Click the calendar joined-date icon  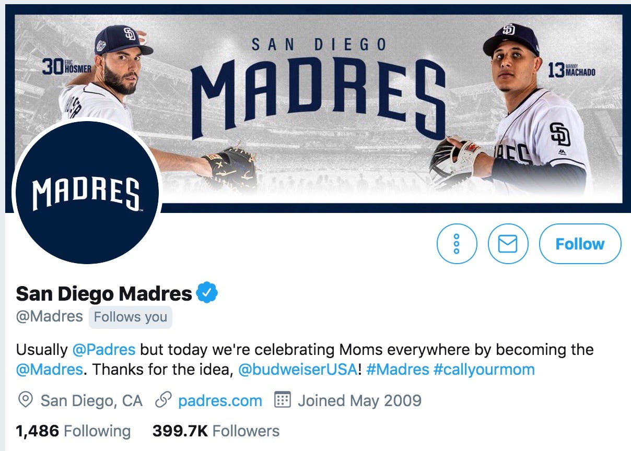(282, 400)
